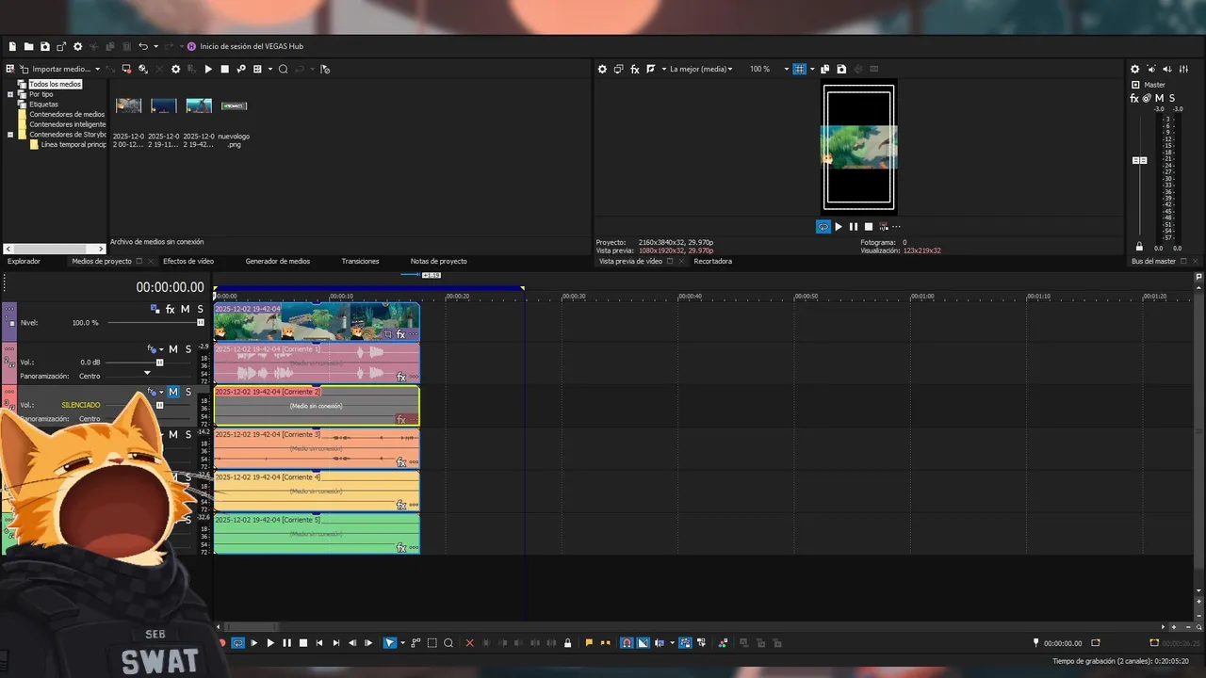Open preview properties gear icon
The width and height of the screenshot is (1206, 678).
click(603, 69)
